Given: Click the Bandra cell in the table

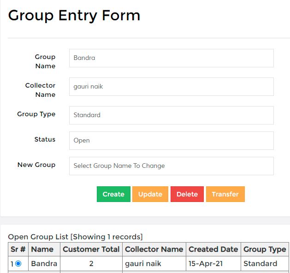Looking at the screenshot, I should coord(44,264).
